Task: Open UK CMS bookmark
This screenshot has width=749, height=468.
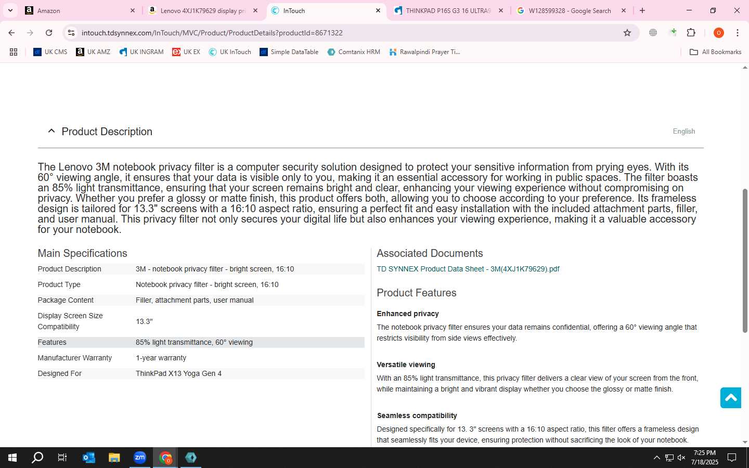Action: 50,52
